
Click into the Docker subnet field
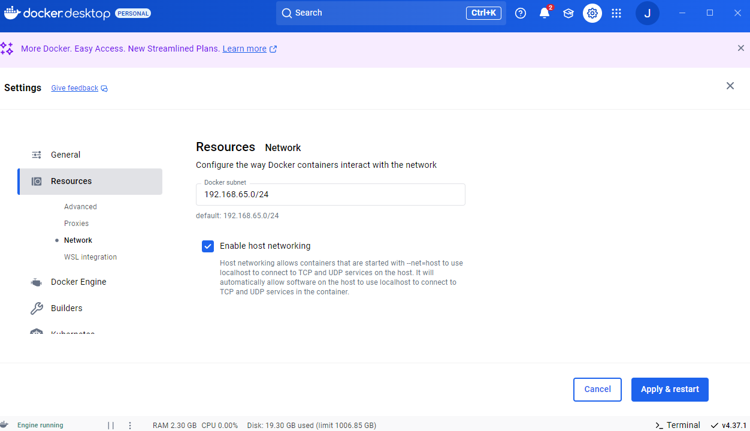pos(331,194)
